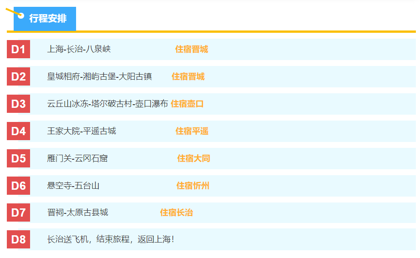Click the text 王家大院-平遥古城
Viewport: 420px width, 258px height.
click(x=82, y=131)
